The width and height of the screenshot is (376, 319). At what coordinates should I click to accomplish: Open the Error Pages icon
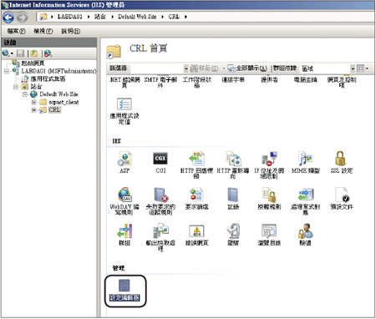196,230
